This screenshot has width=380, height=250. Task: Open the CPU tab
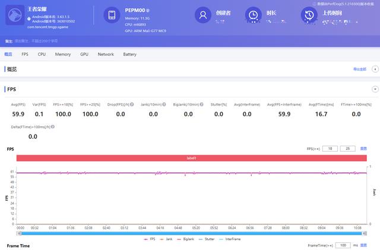42,54
